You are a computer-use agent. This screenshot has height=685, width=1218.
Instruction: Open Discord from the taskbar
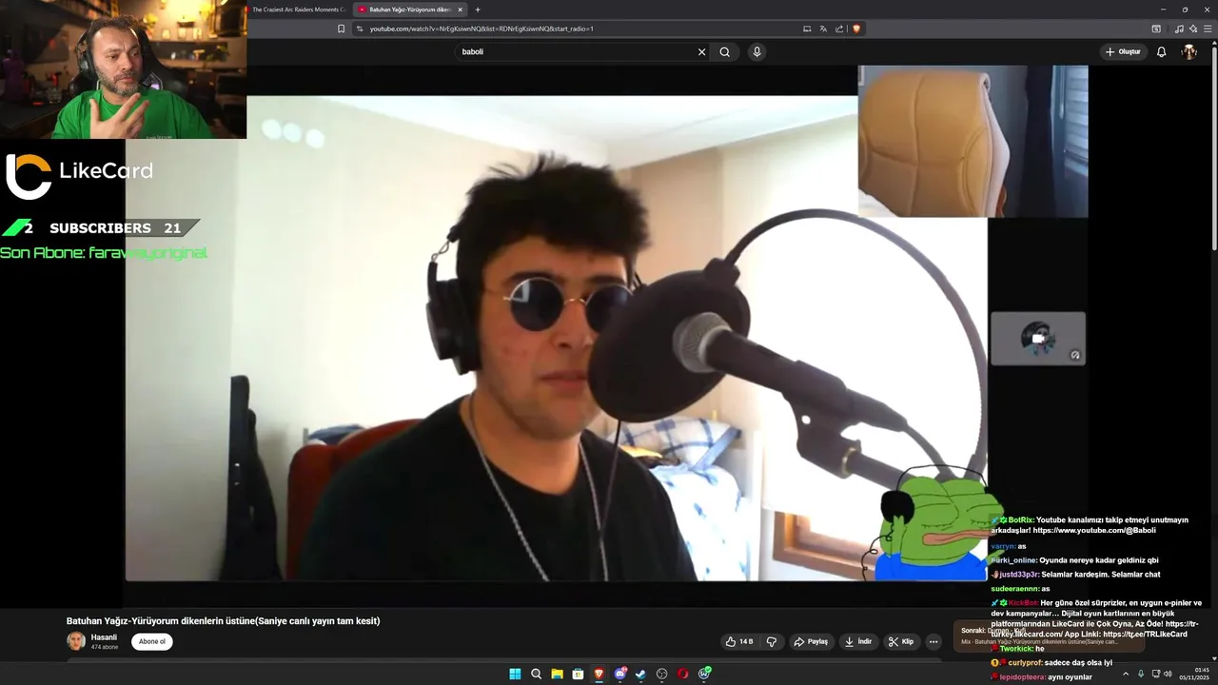(620, 674)
